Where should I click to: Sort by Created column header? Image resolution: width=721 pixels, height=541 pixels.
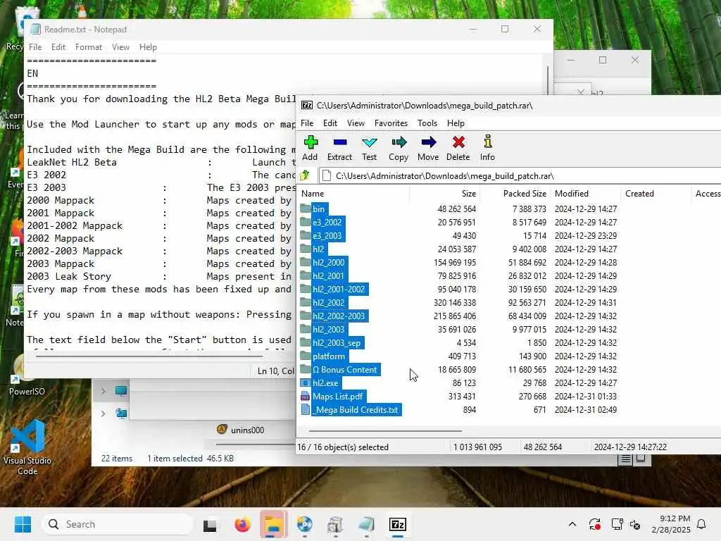[656, 194]
